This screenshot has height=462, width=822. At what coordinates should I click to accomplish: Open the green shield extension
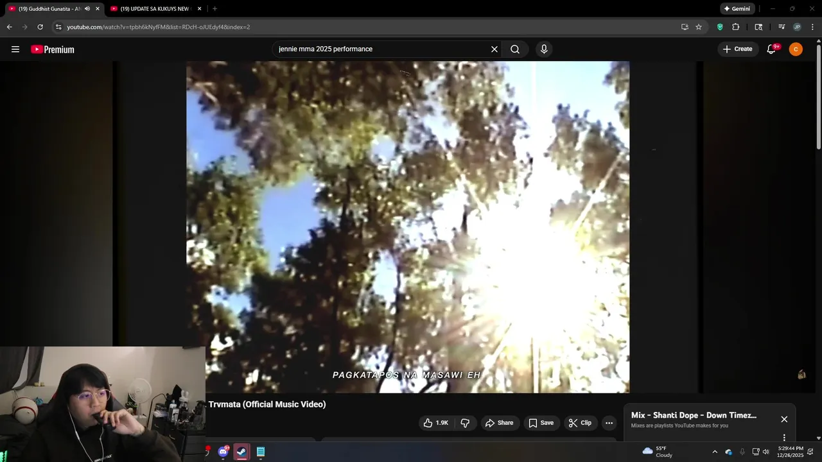click(720, 27)
